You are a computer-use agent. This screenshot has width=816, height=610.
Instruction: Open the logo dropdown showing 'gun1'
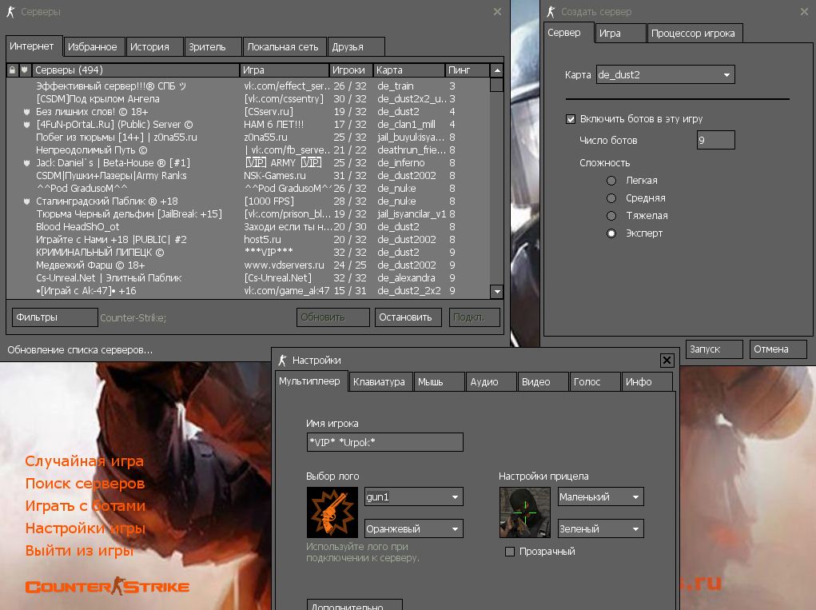click(x=414, y=497)
